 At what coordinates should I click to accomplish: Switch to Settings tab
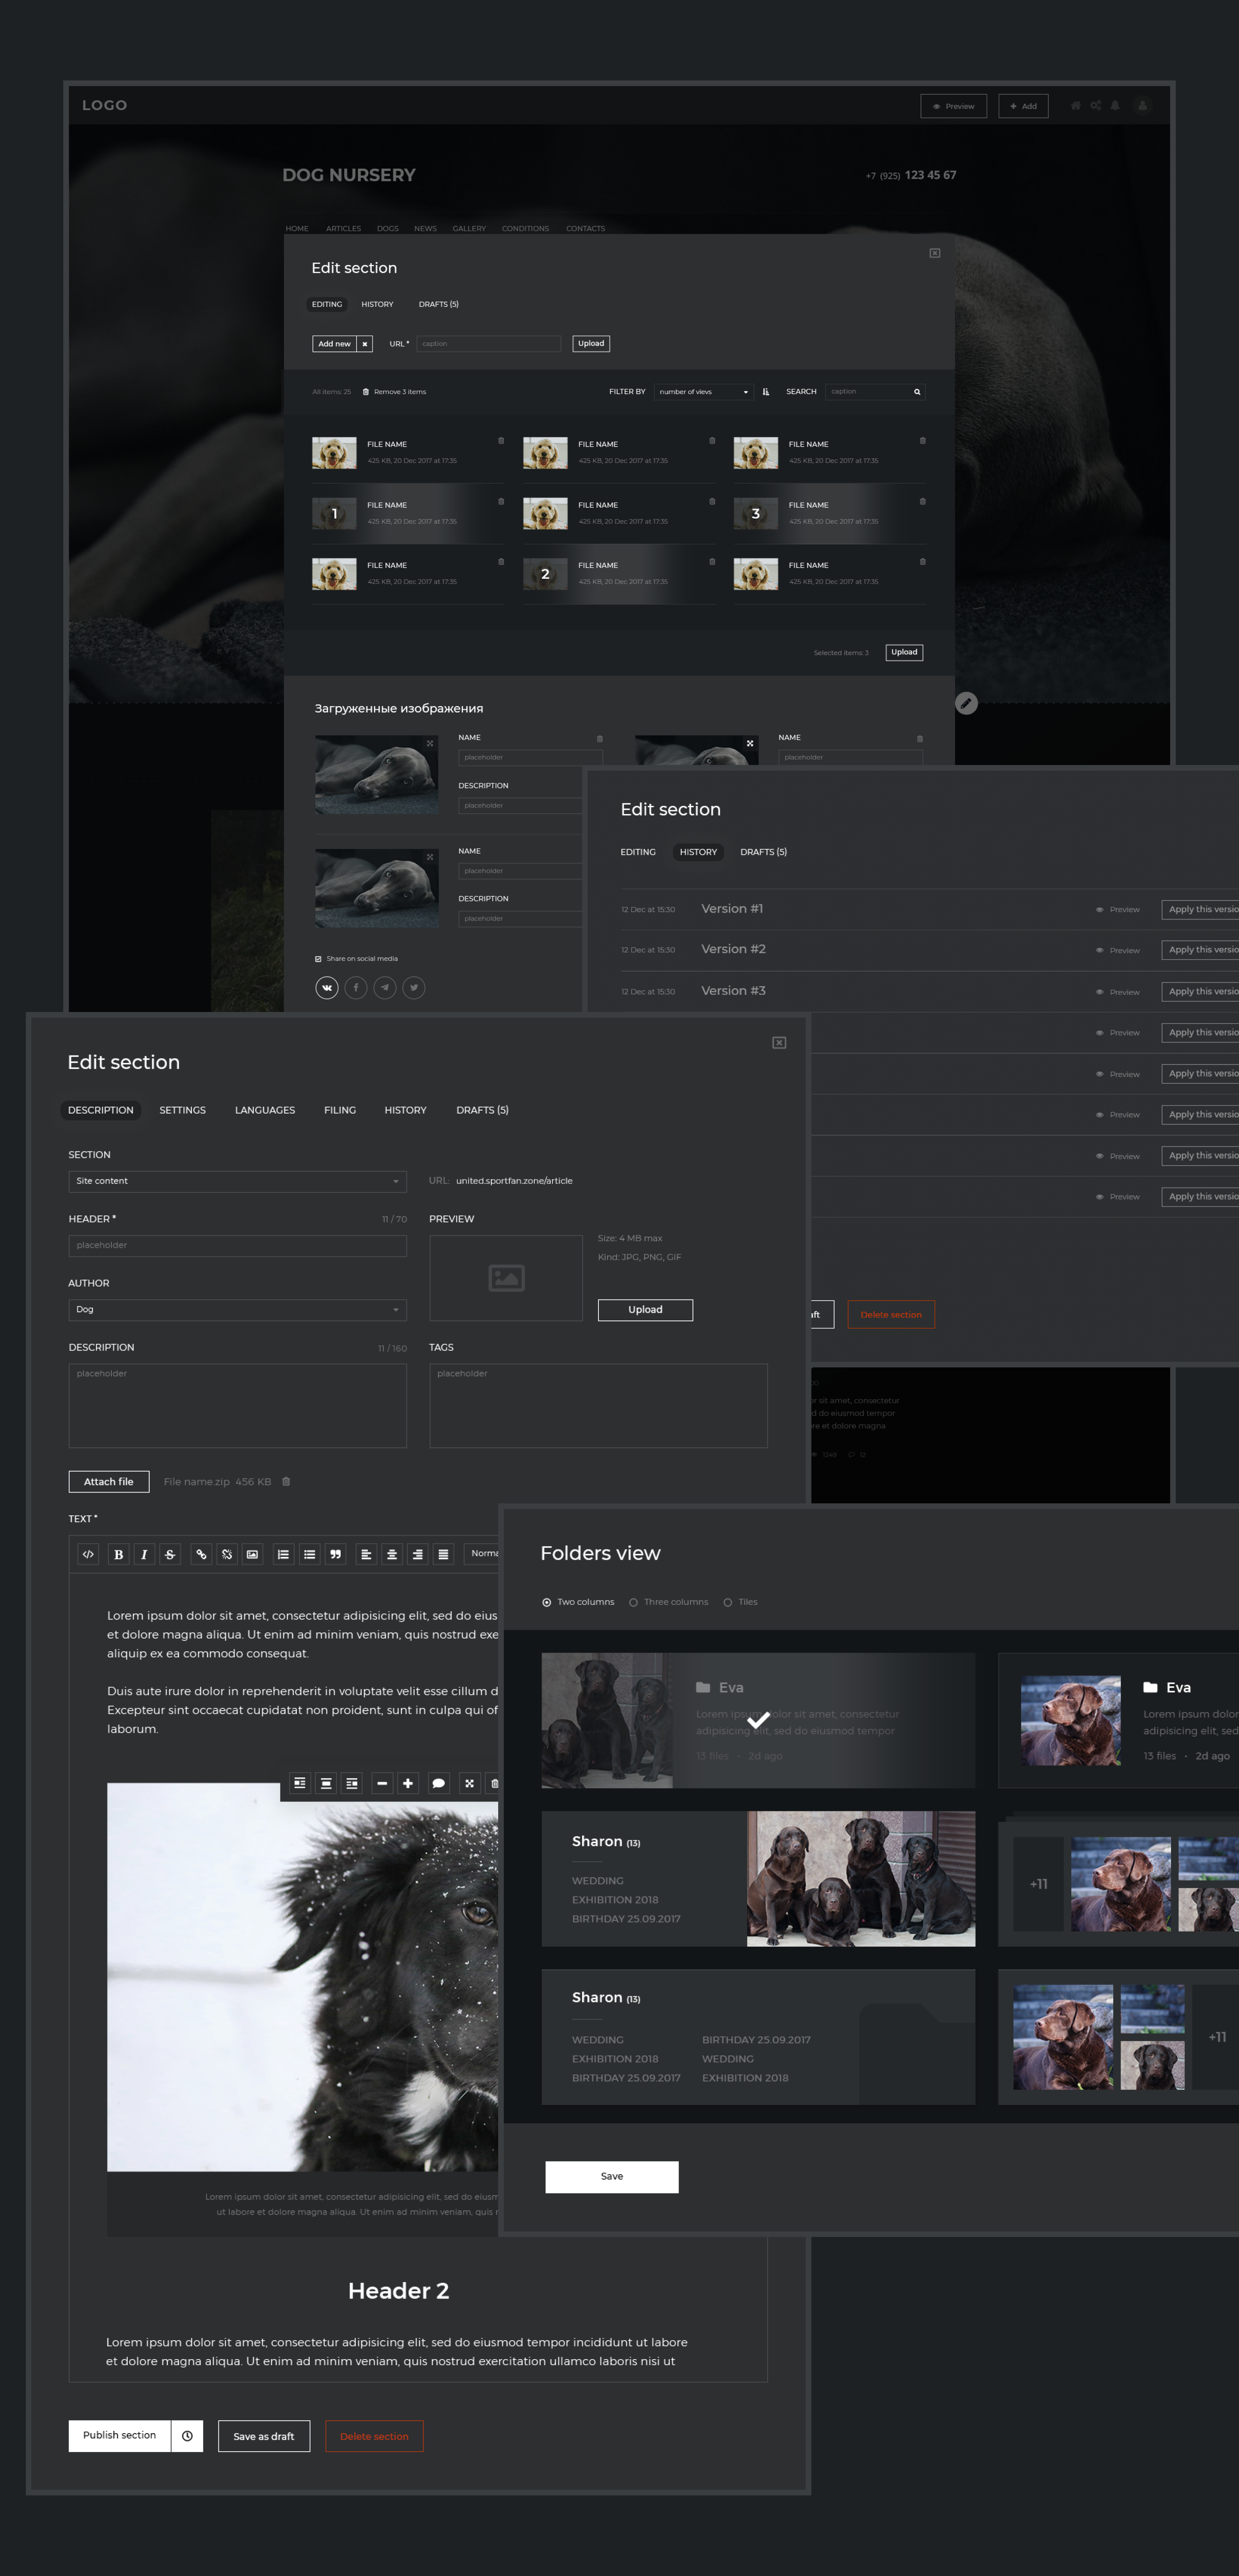pyautogui.click(x=183, y=1110)
